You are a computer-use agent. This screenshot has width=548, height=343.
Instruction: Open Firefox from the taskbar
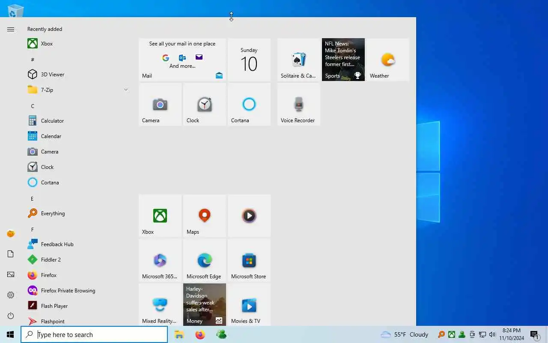200,334
